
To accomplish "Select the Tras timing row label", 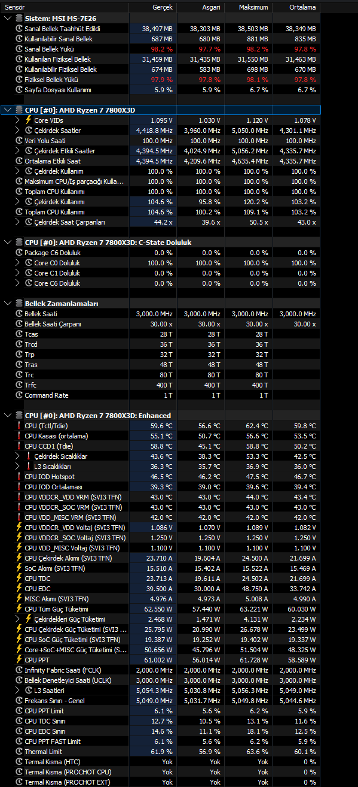I will click(31, 365).
